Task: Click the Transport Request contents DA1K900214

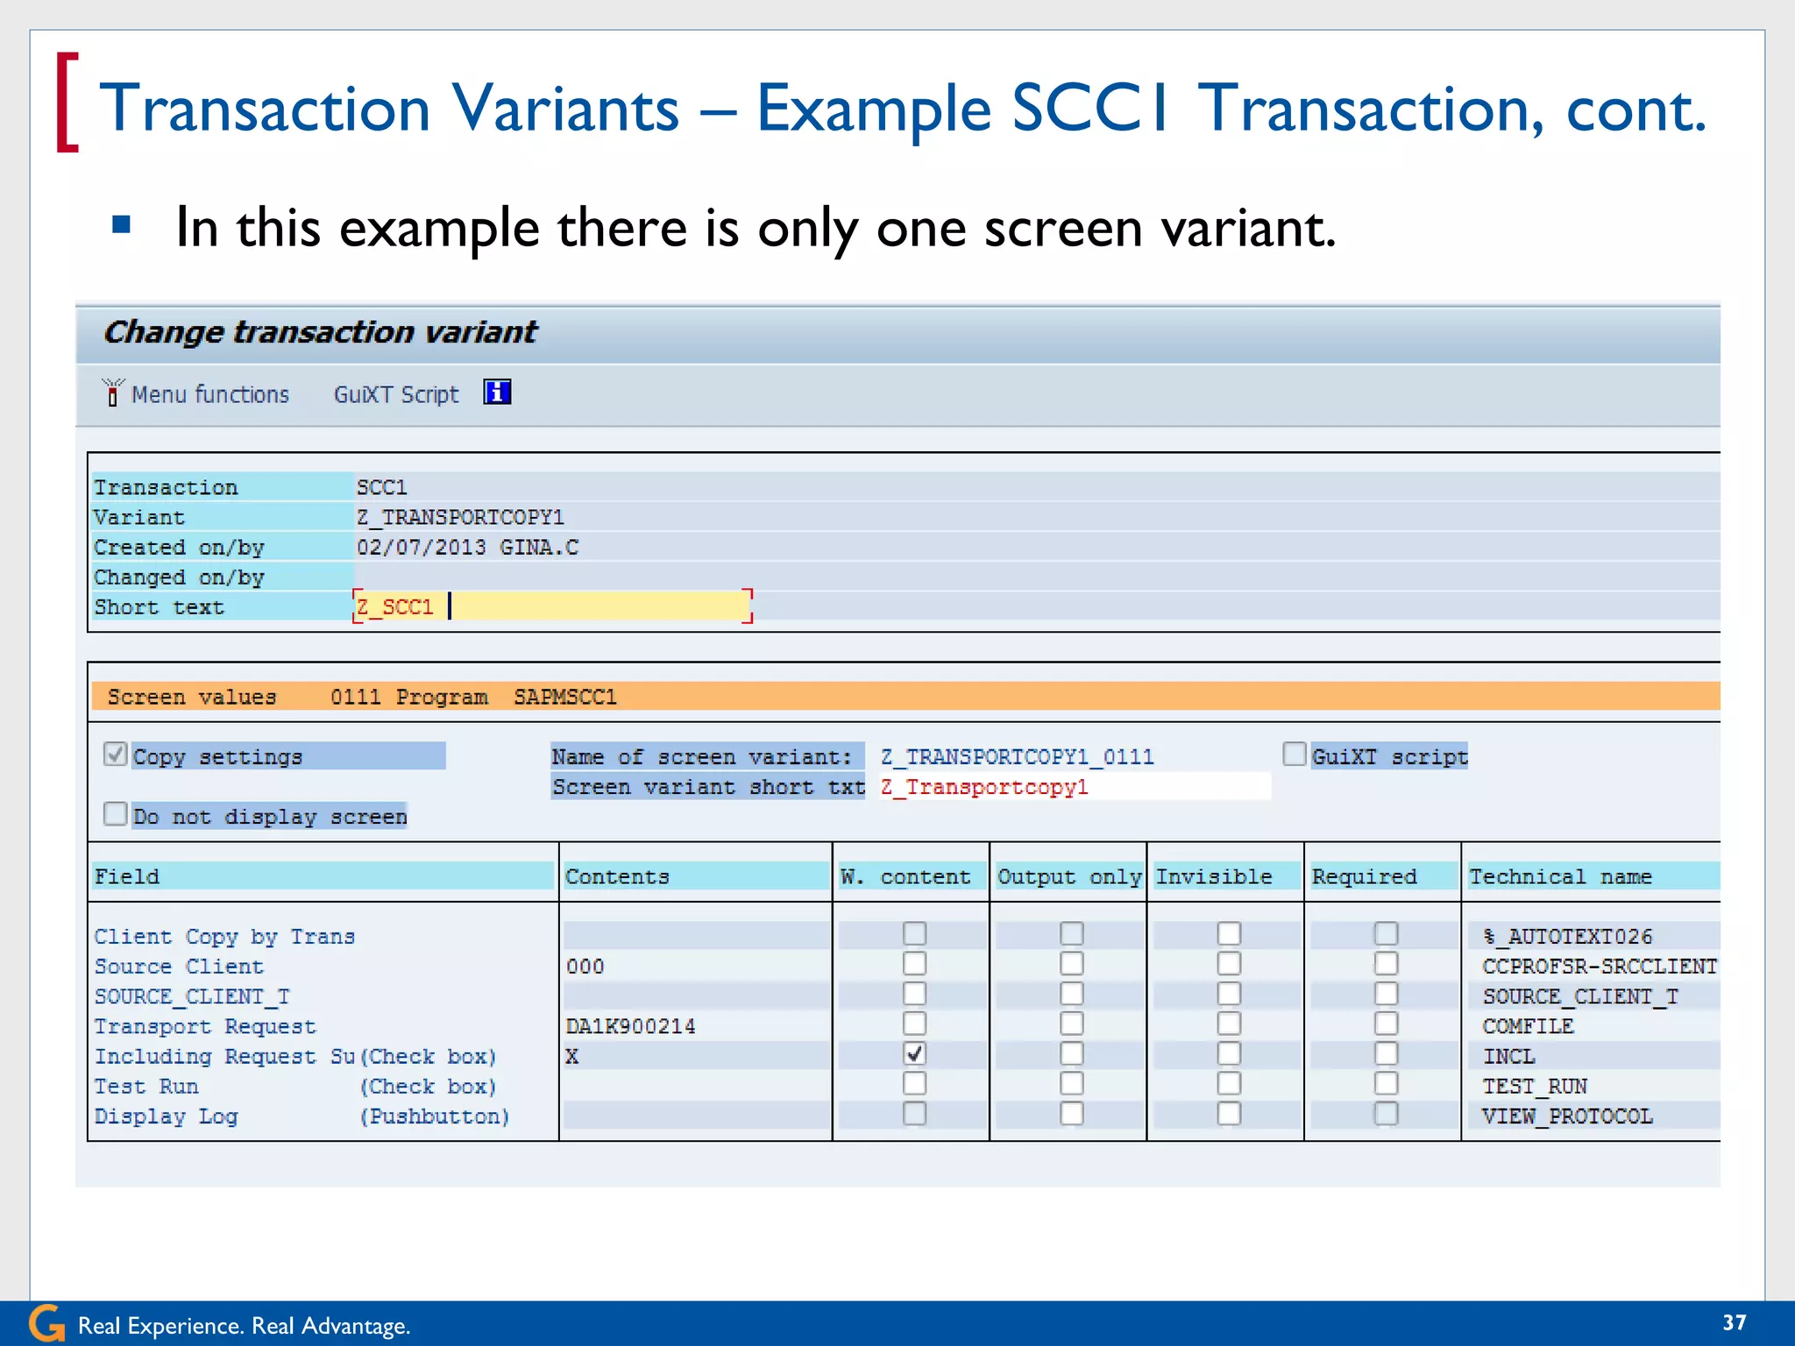Action: [x=631, y=1026]
